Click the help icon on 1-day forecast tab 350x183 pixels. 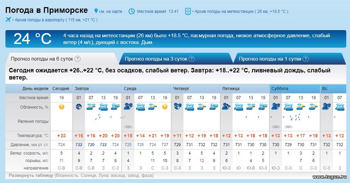click(305, 59)
